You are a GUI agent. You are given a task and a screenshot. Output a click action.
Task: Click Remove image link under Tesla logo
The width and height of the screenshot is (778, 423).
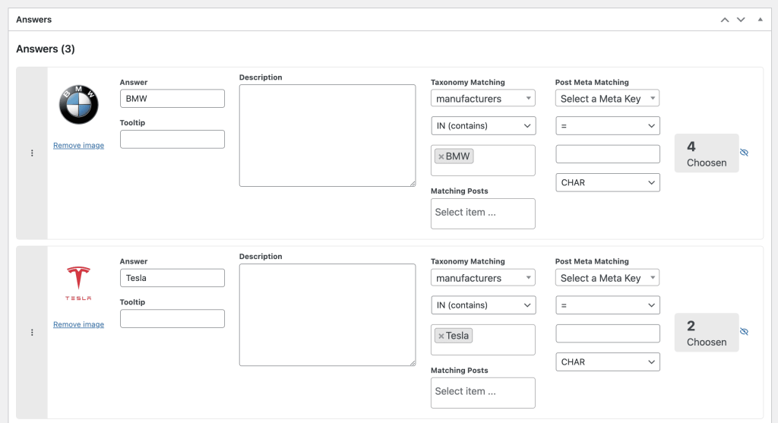[78, 324]
